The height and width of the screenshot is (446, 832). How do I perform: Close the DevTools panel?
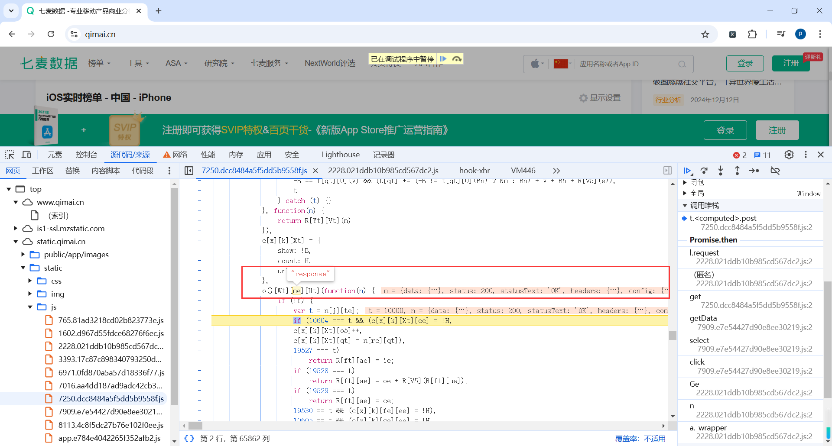click(821, 155)
